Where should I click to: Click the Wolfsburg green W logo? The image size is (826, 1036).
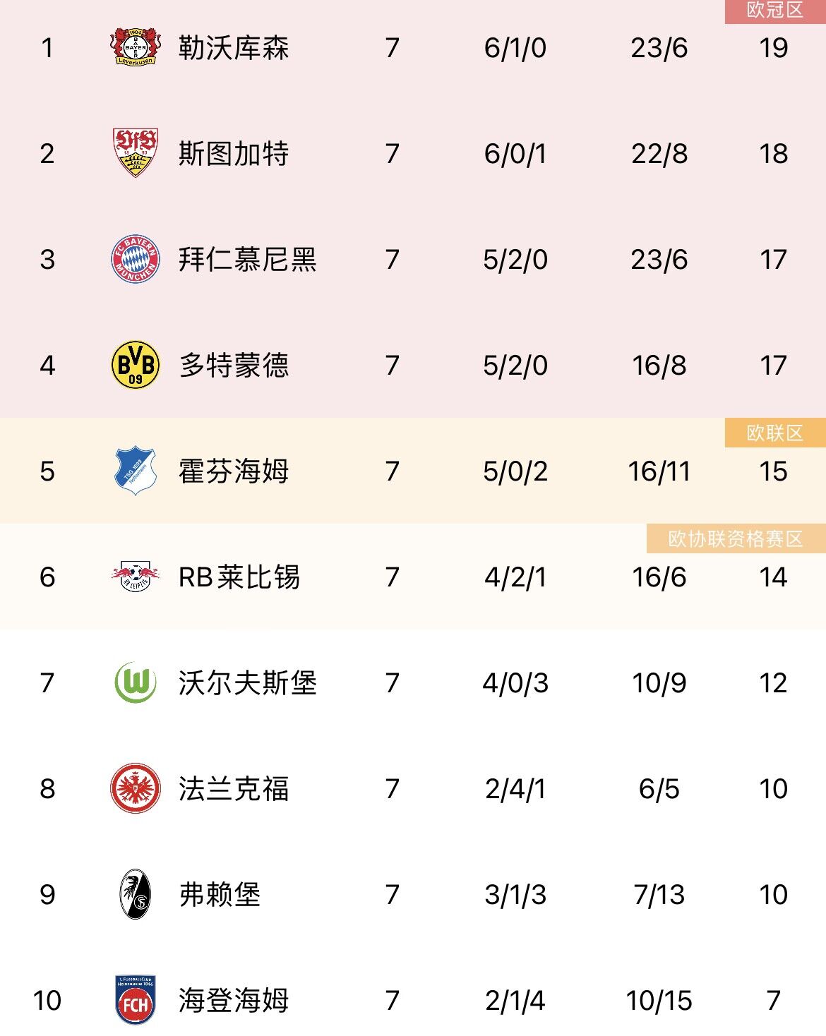(136, 682)
